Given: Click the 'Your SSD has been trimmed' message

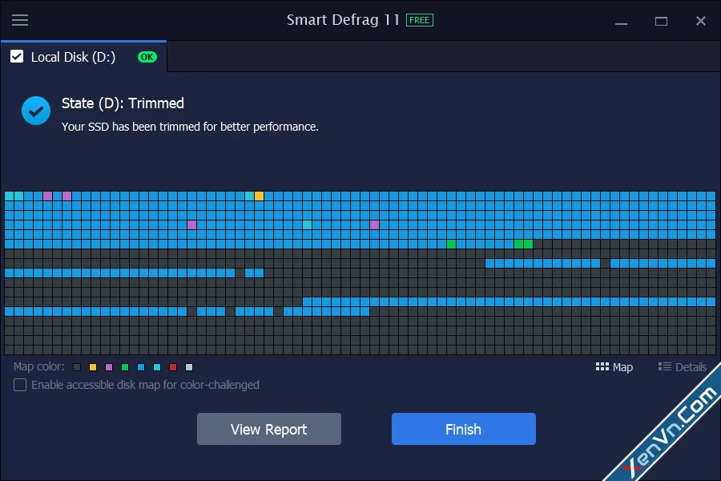Looking at the screenshot, I should (190, 127).
